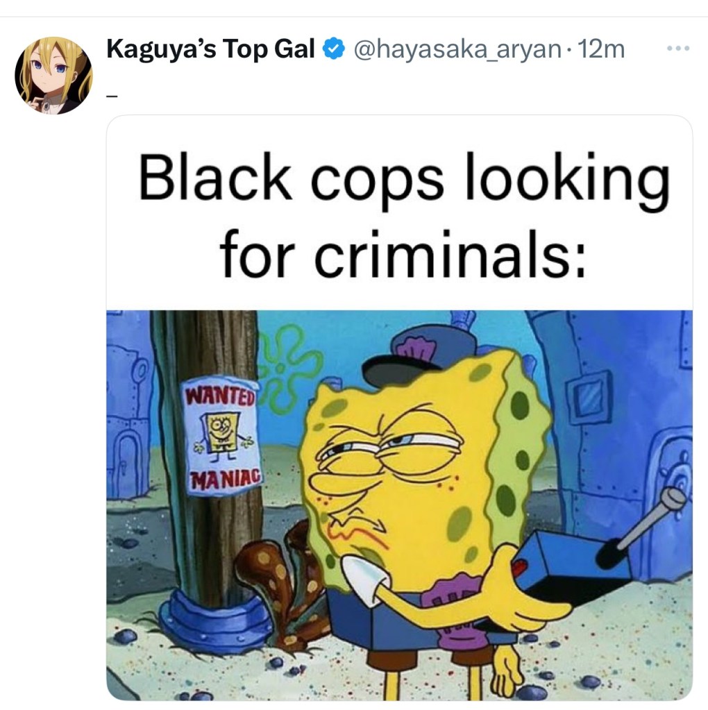Click the 'Black cops looking' caption text
Viewport: 708px width, 710px height.
tap(403, 177)
